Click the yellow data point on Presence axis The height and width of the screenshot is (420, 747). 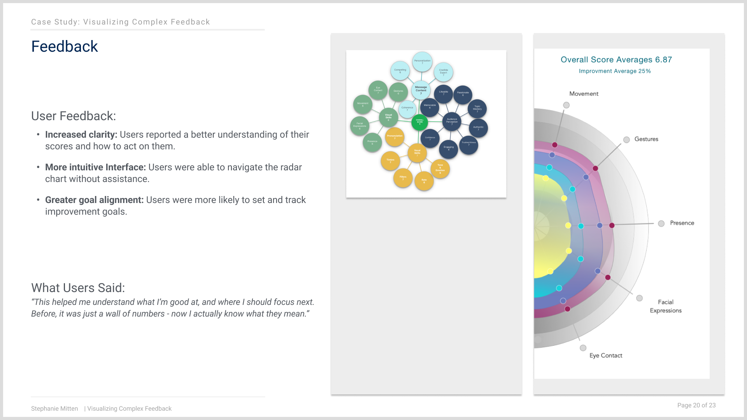(x=568, y=225)
